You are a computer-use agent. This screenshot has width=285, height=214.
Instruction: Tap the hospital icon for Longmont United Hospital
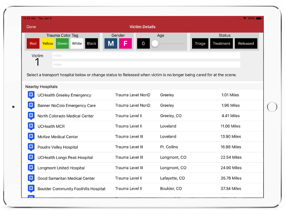31,168
